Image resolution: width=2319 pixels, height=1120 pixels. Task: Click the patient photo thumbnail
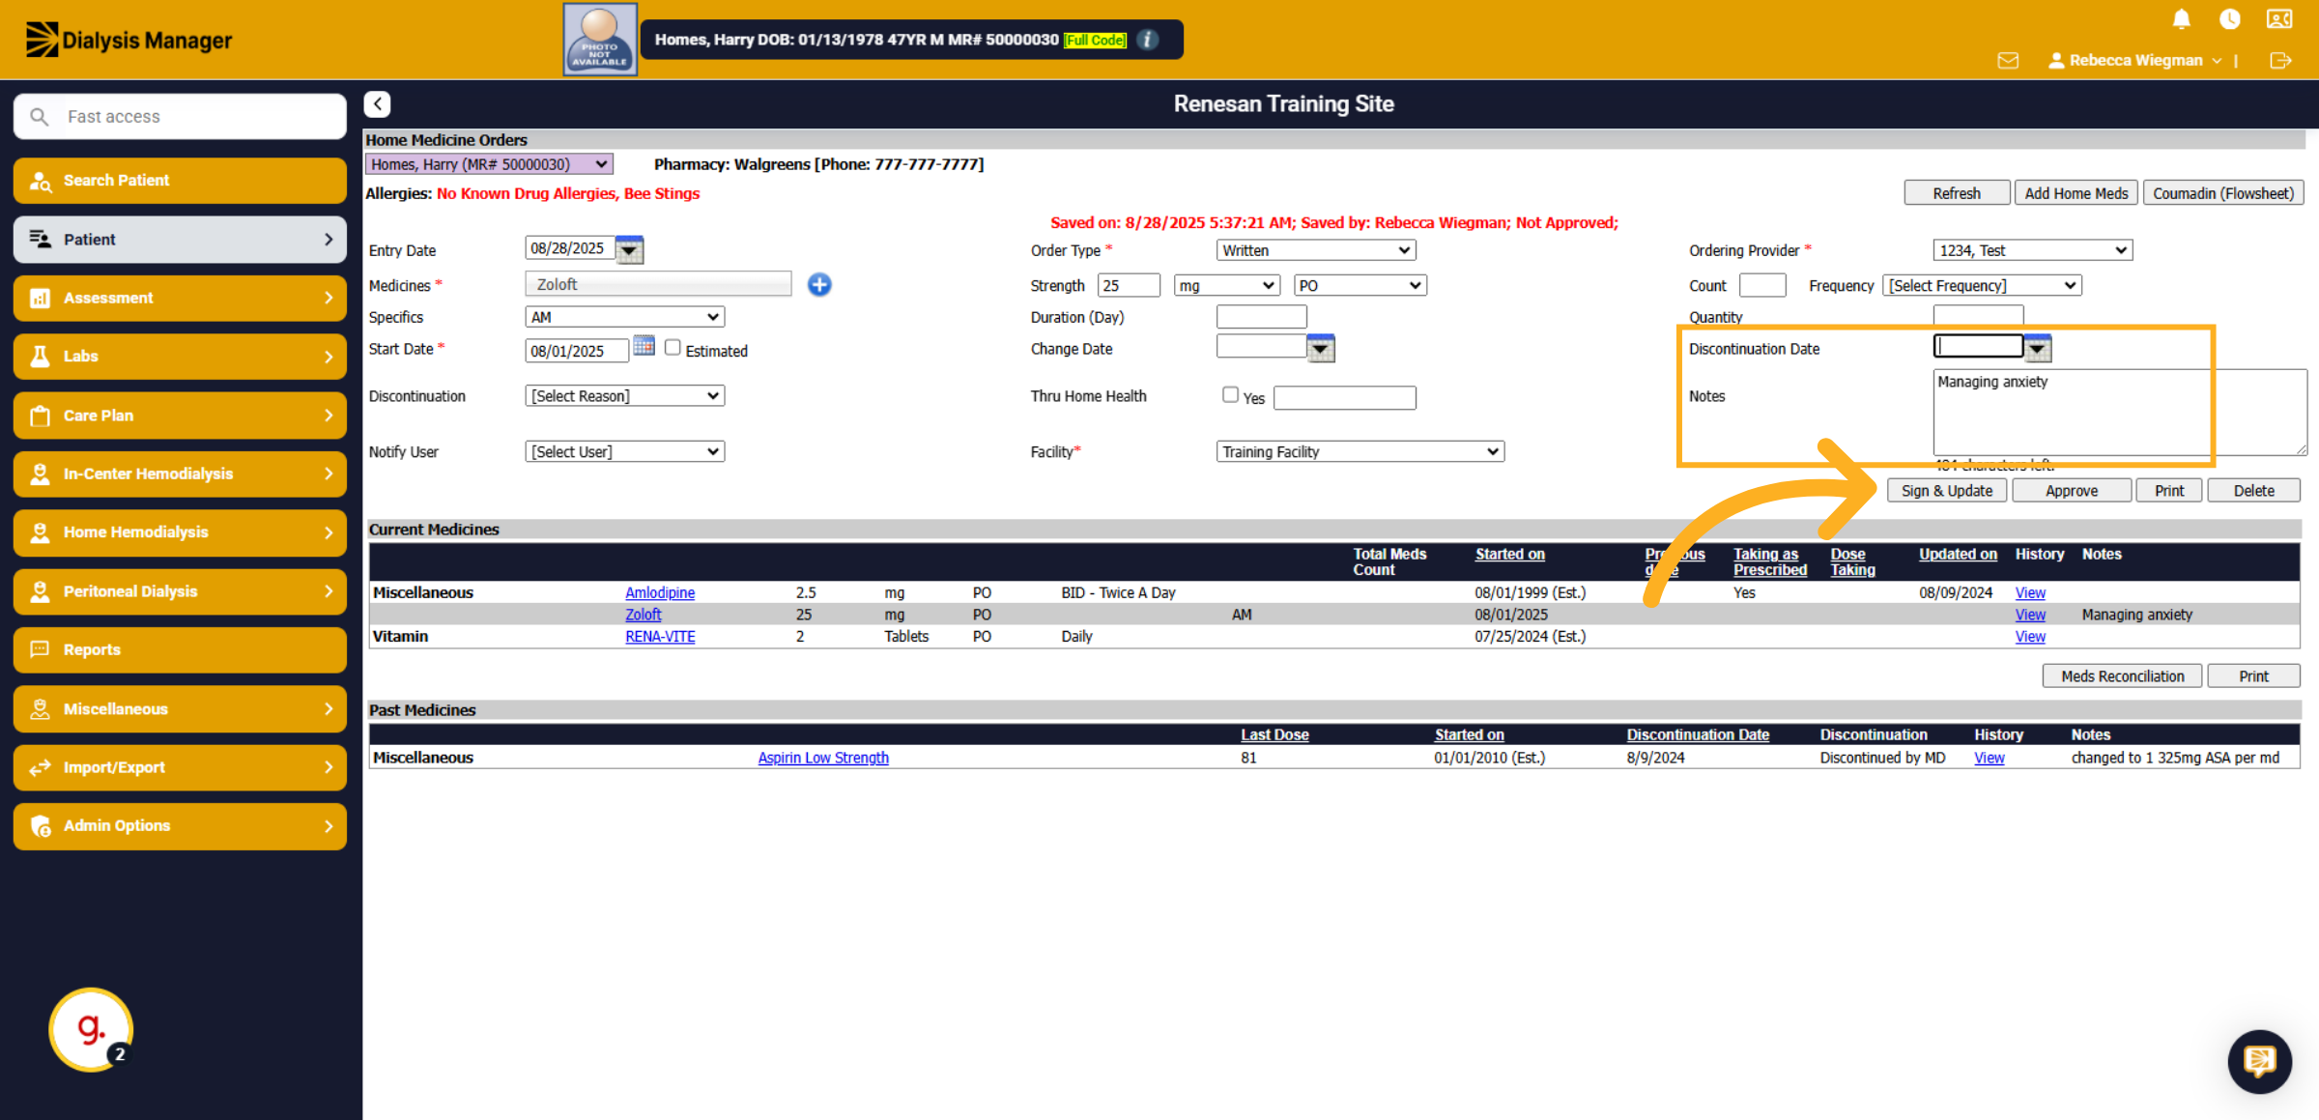pos(600,40)
